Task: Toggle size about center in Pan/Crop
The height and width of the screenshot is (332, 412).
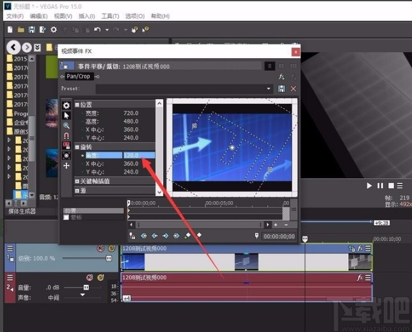Action: [x=66, y=156]
